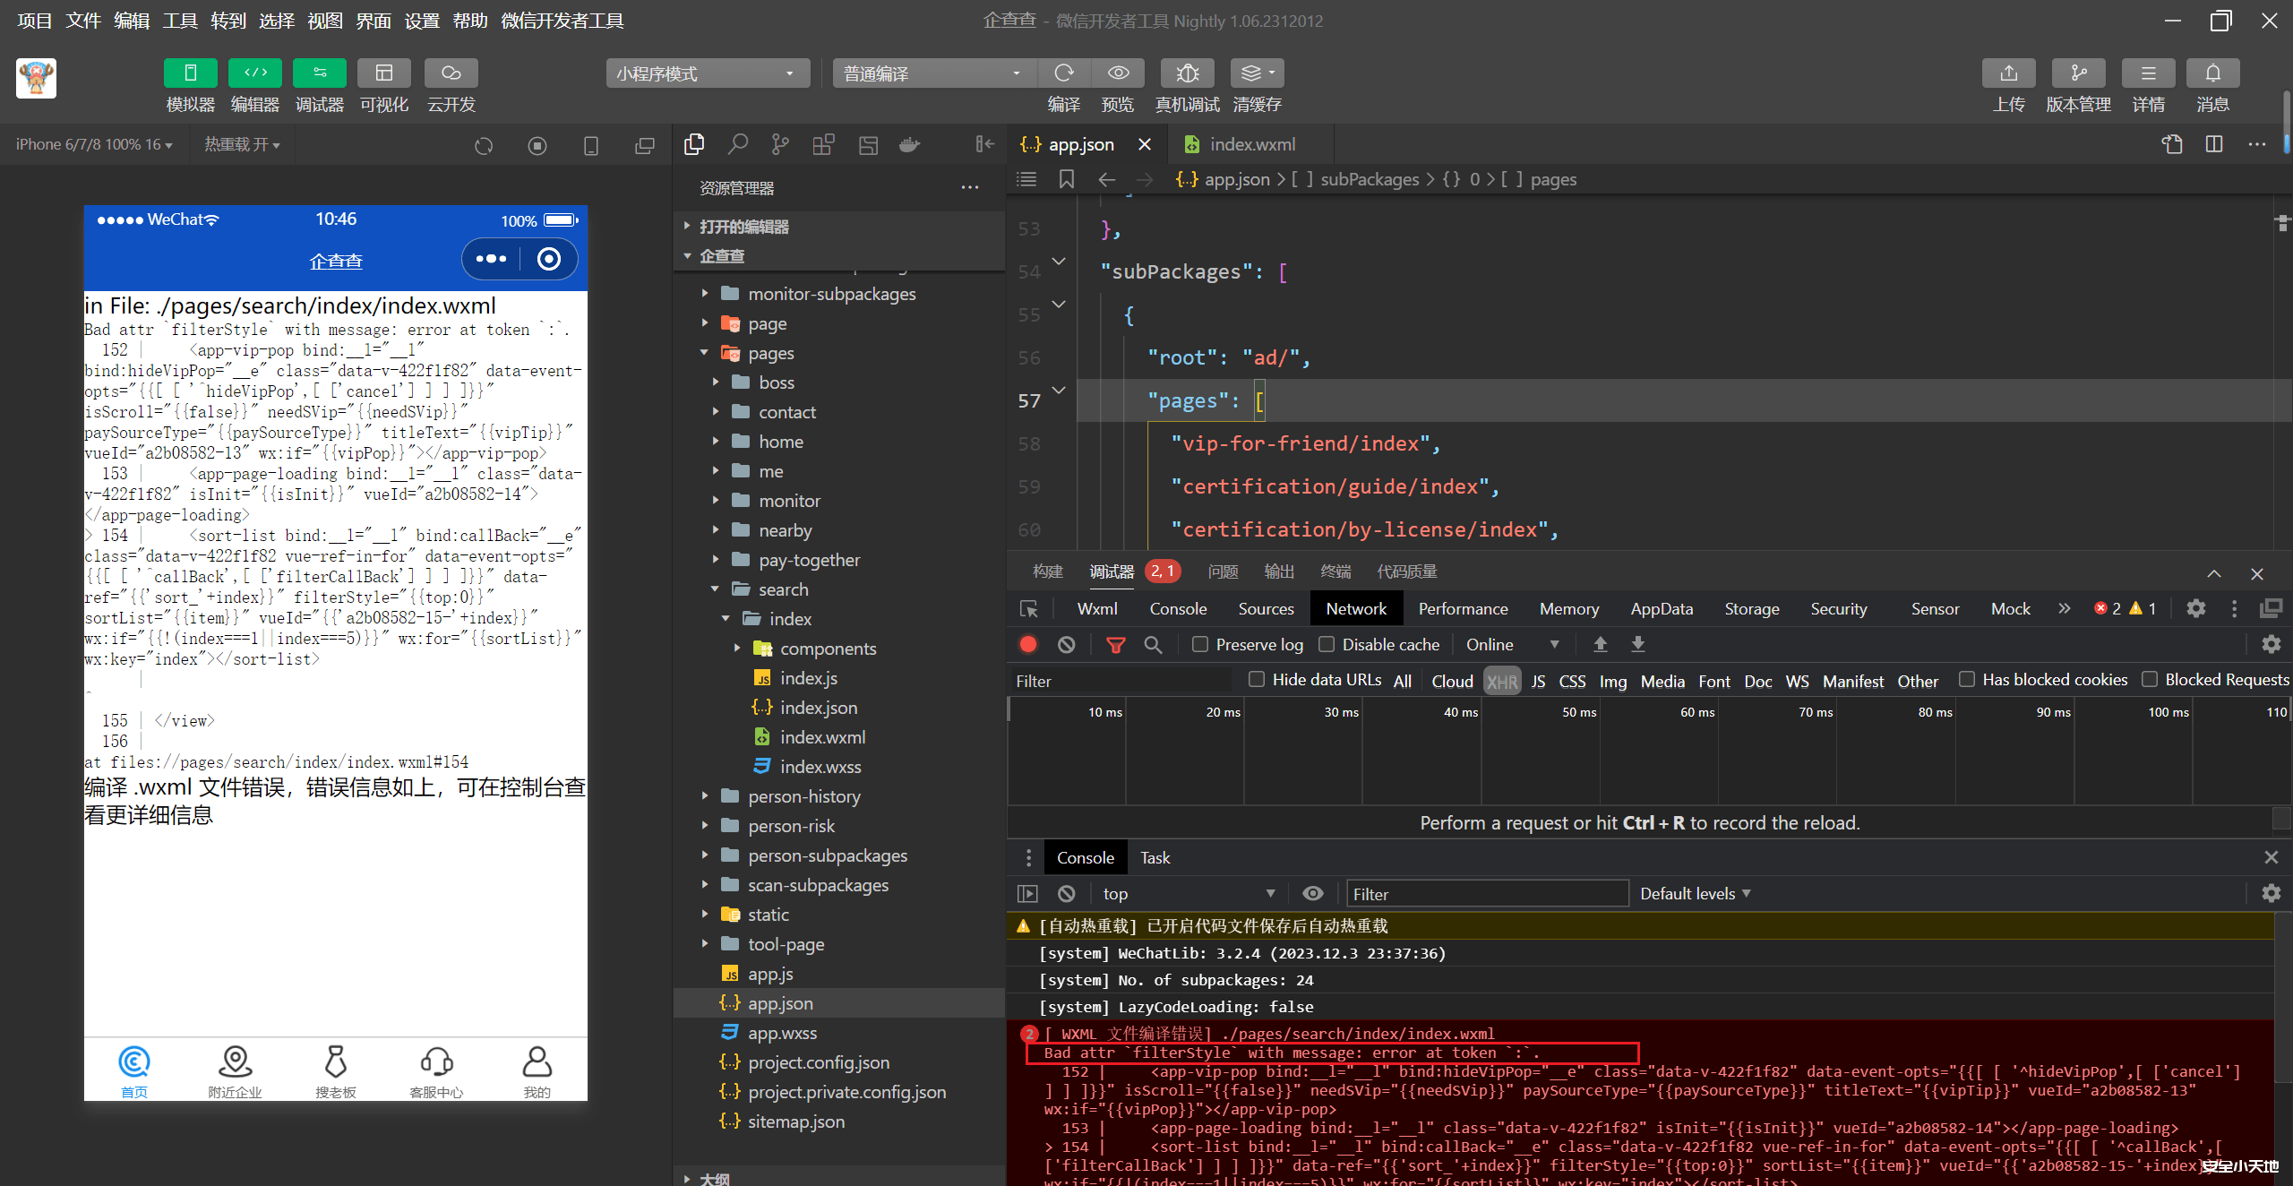
Task: Click the real-device debug (真机调试) bug icon
Action: (1187, 73)
